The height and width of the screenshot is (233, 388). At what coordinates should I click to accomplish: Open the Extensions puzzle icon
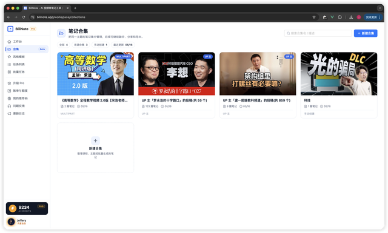point(340,17)
